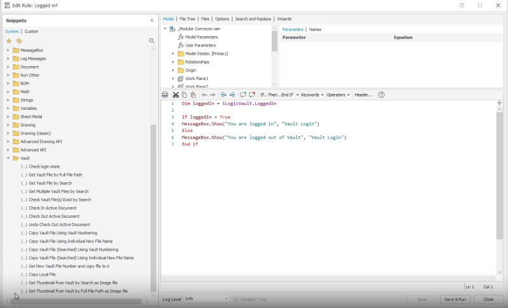The width and height of the screenshot is (508, 308).
Task: Click the Work Plane1 icon
Action: click(181, 78)
